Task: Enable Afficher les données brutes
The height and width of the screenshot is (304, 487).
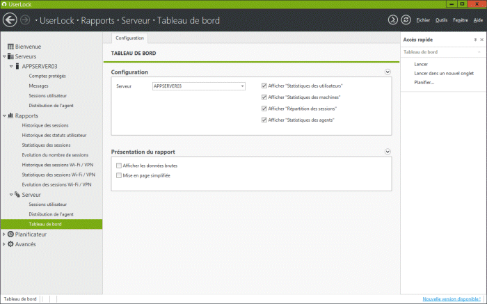Action: click(x=119, y=166)
